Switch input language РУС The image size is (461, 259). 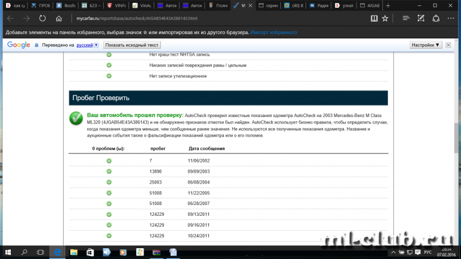[x=428, y=252]
